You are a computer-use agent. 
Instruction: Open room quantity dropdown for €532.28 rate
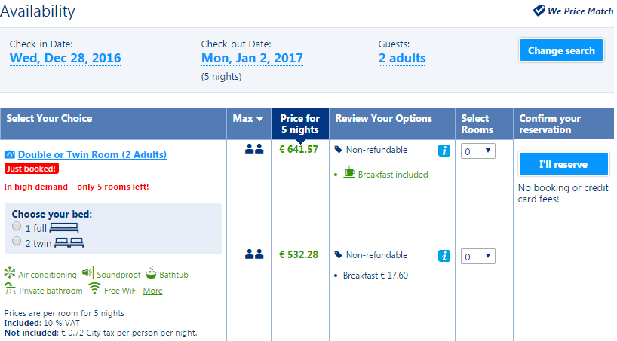[x=477, y=257]
